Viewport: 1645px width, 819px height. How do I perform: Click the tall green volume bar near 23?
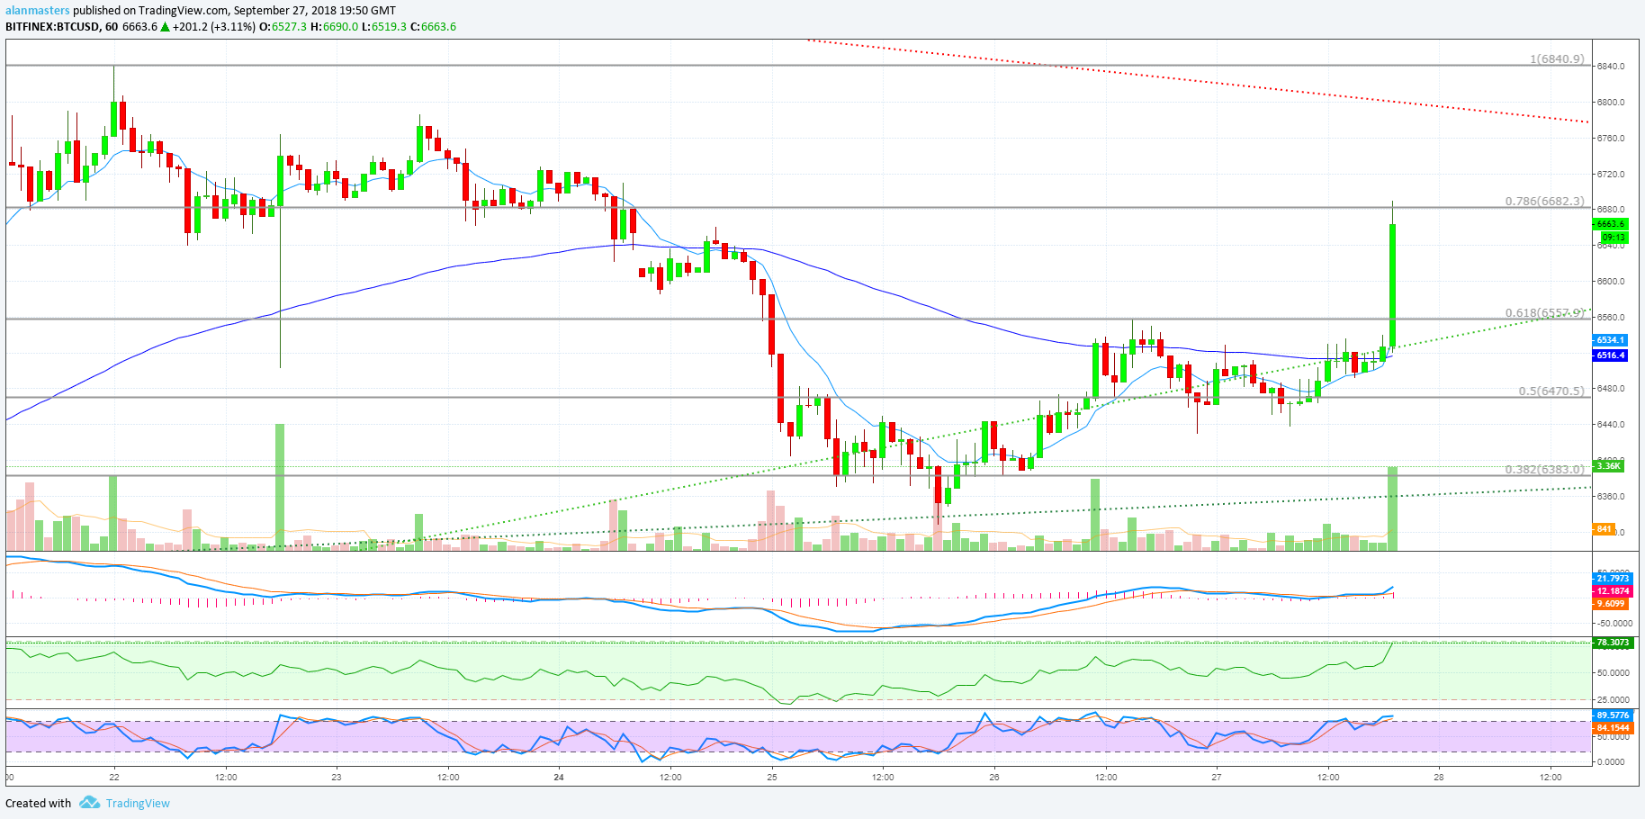(x=280, y=487)
